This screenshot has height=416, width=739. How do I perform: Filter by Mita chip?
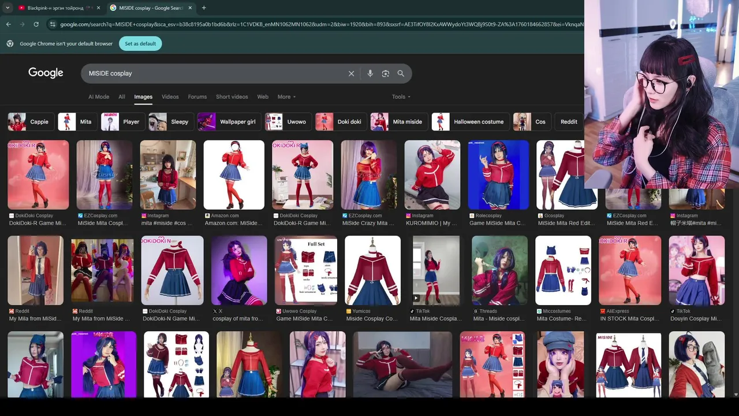pos(77,122)
